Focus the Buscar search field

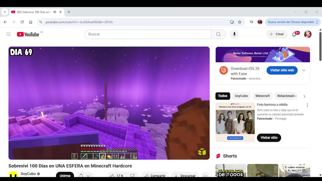click(148, 34)
